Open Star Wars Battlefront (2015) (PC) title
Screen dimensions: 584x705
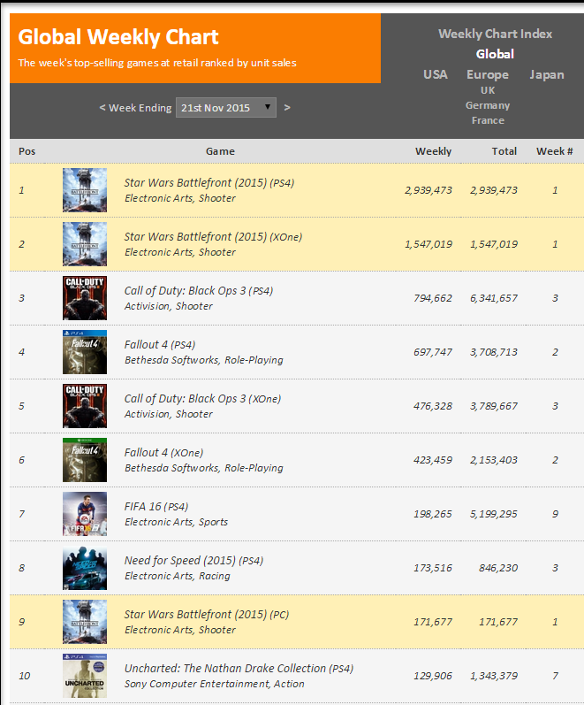click(x=207, y=615)
